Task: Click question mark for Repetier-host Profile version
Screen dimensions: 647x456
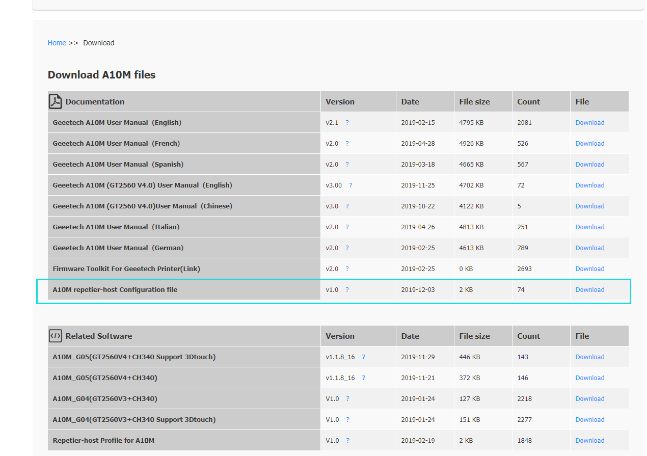Action: pos(347,441)
